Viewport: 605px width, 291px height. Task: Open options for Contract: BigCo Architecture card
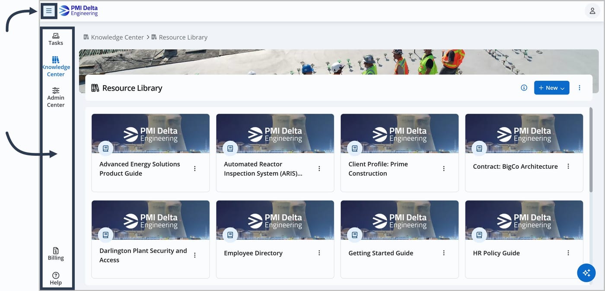point(568,166)
